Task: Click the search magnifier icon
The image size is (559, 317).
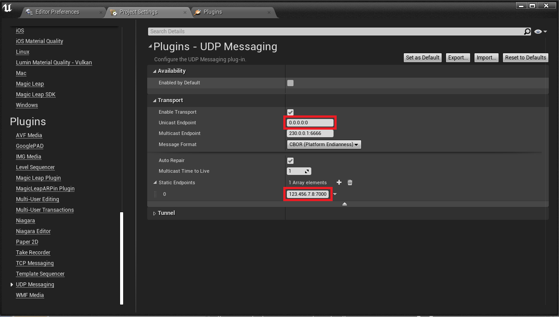Action: pos(527,32)
